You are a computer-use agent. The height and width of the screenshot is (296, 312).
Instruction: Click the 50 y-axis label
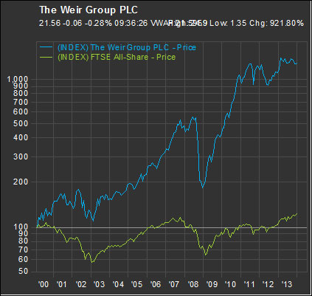[x=24, y=272]
